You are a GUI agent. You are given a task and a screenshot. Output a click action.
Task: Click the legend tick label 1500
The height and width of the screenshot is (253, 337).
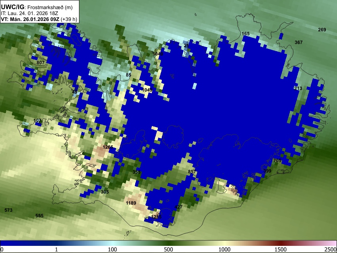[x=281, y=249]
